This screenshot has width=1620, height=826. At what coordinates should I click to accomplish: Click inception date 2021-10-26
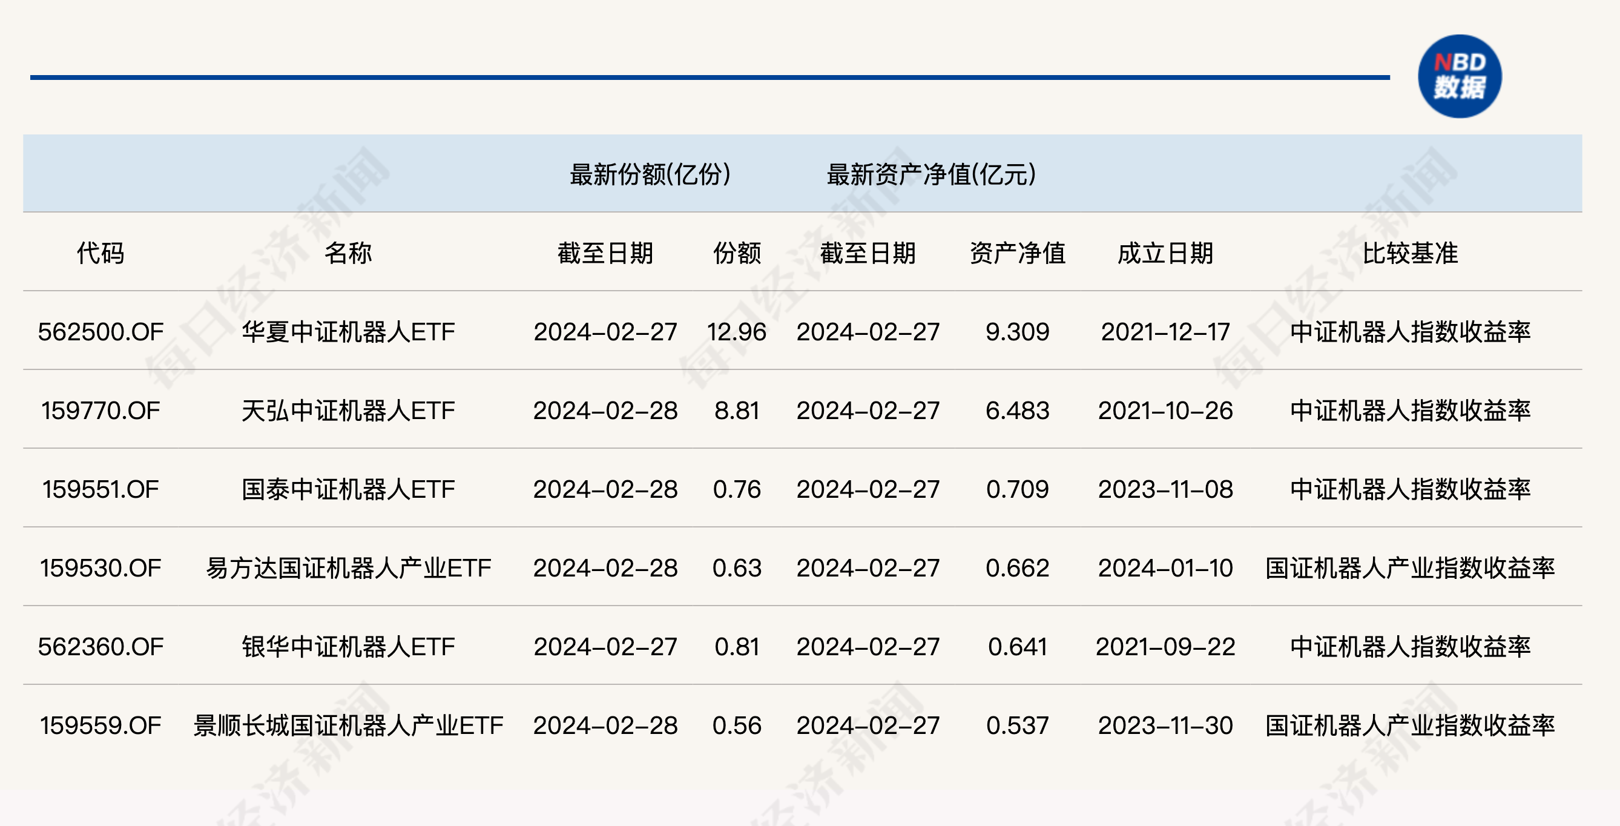click(x=1165, y=410)
